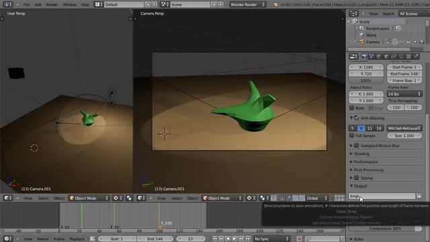Add a new scene with plus icon

[x=214, y=5]
